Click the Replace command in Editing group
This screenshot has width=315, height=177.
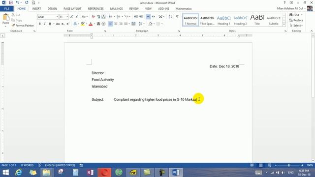(296, 20)
